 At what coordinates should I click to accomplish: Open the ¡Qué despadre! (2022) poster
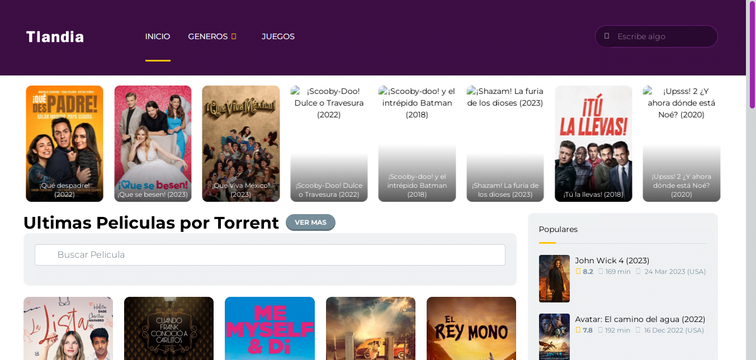[65, 144]
